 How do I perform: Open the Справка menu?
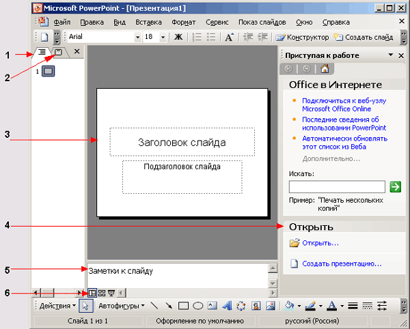point(336,23)
